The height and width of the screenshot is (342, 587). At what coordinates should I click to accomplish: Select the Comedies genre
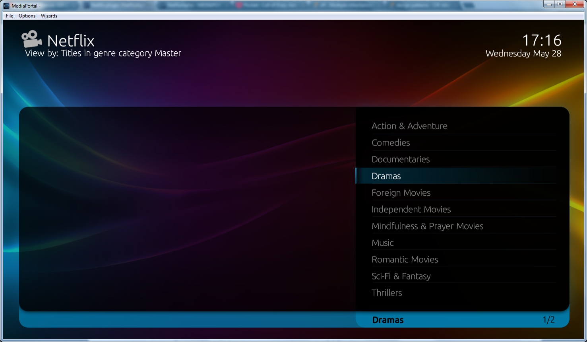pyautogui.click(x=456, y=143)
